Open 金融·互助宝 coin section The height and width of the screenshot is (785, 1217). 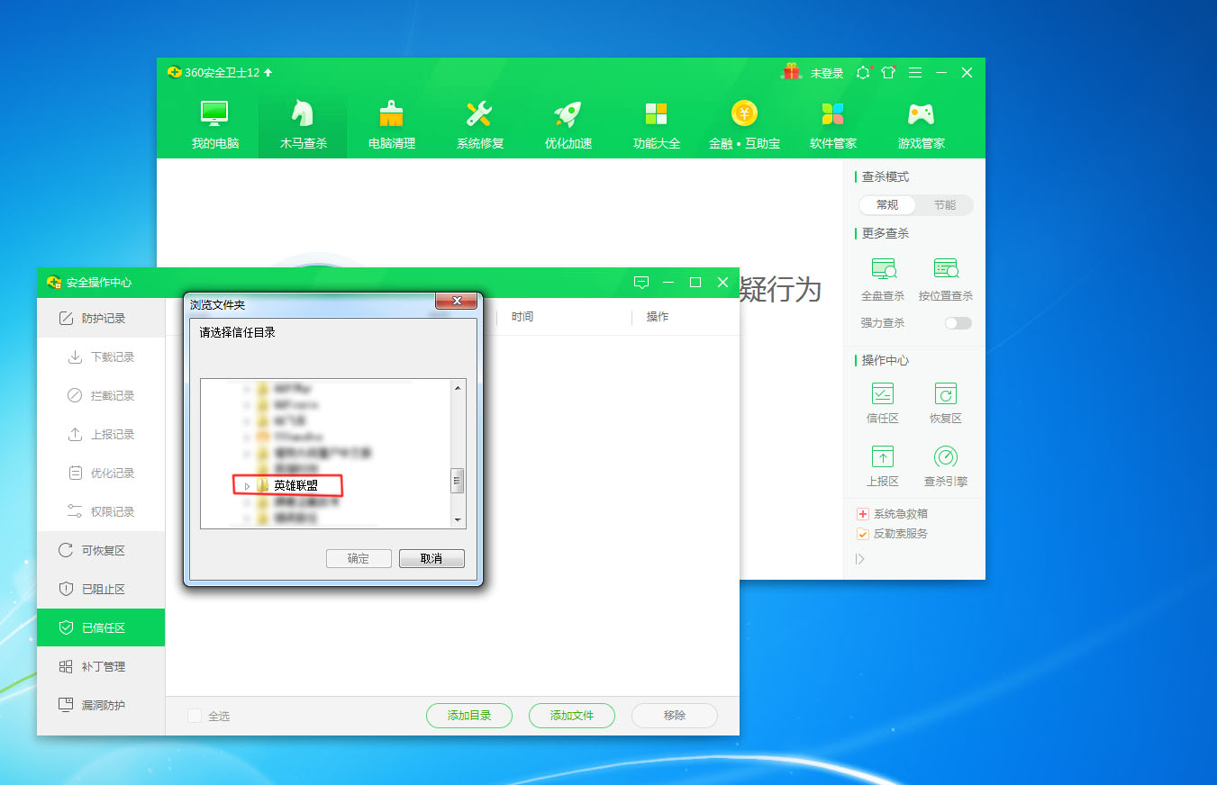[744, 125]
